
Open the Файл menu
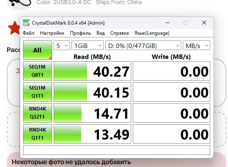tap(29, 33)
